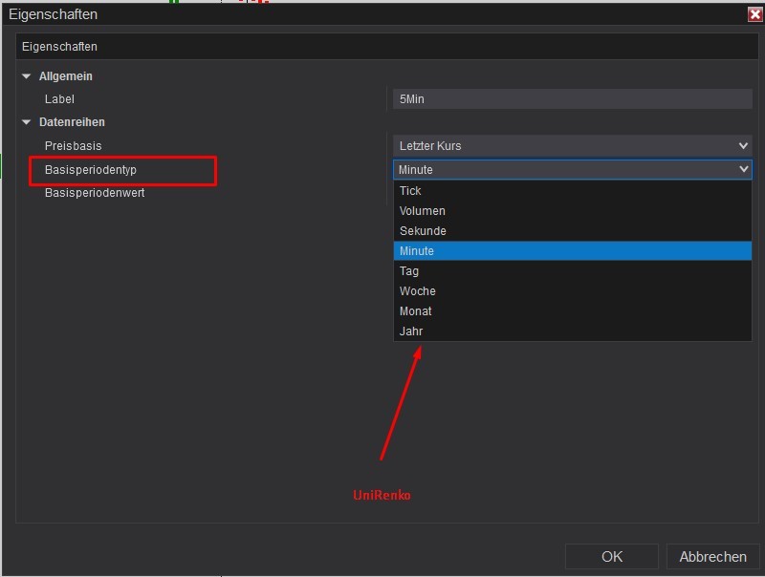The height and width of the screenshot is (577, 765).
Task: Select Jahr from the dropdown list
Action: 572,331
